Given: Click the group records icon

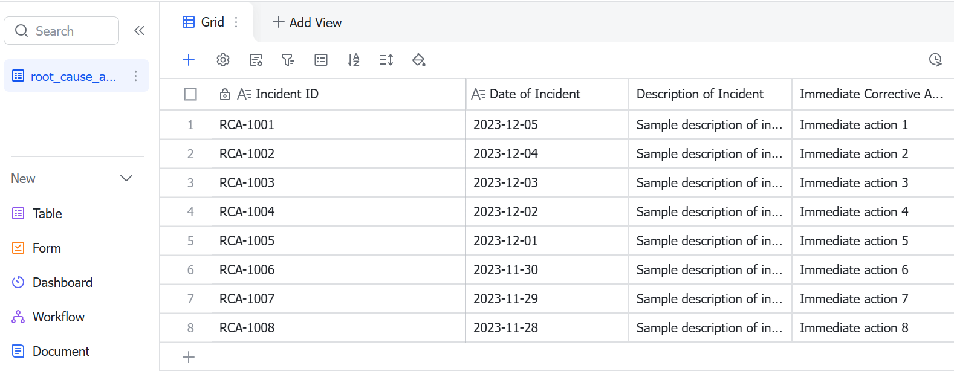Looking at the screenshot, I should [x=321, y=60].
